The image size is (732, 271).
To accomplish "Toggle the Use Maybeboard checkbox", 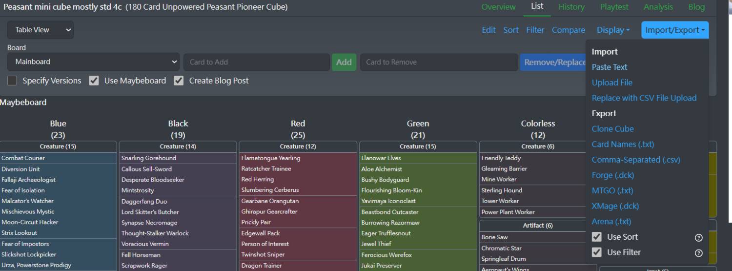I will pyautogui.click(x=94, y=81).
